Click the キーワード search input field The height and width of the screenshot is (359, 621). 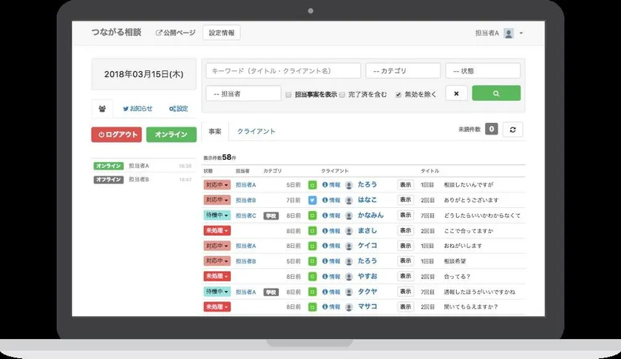283,71
